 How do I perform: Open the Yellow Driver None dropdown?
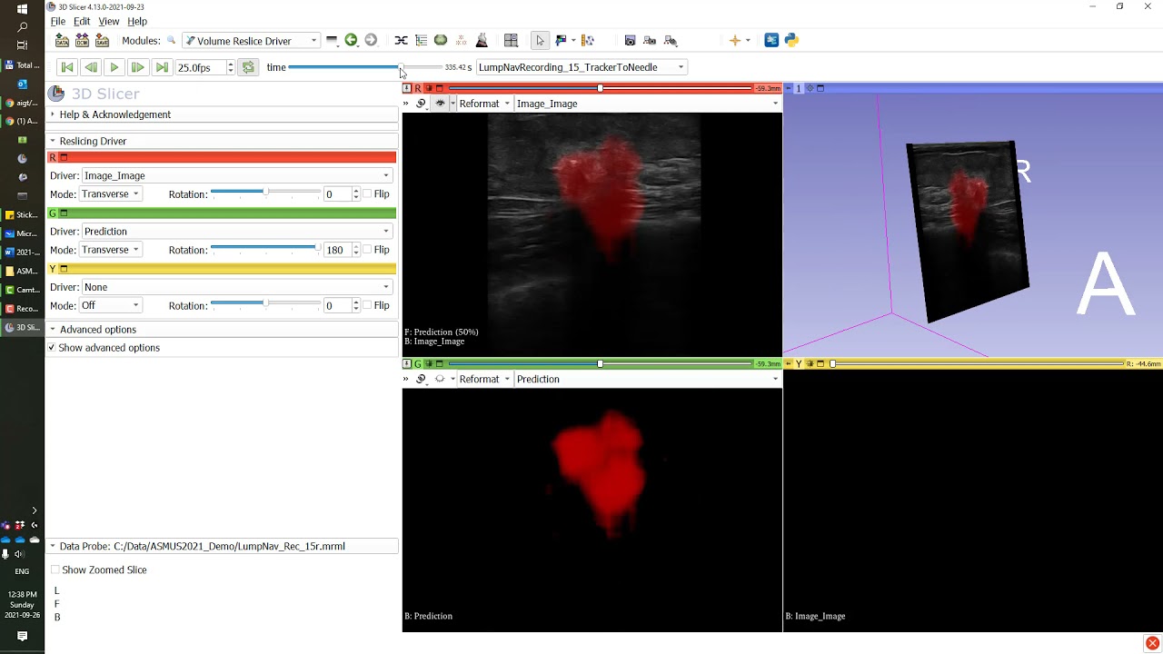[237, 287]
